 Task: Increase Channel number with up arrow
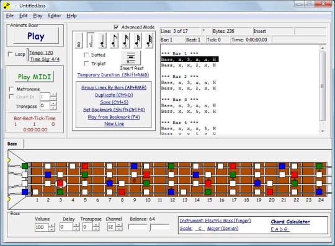click(119, 225)
